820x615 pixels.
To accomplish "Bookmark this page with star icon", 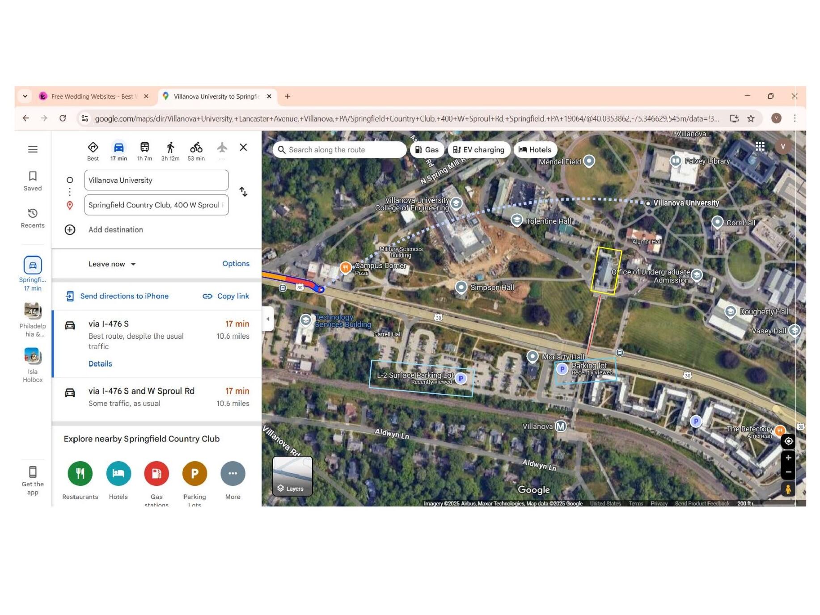I will (x=751, y=118).
